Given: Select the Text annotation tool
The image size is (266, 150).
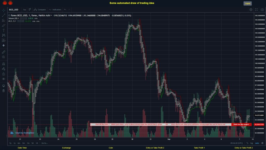Looking at the screenshot, I should (x=4, y=30).
